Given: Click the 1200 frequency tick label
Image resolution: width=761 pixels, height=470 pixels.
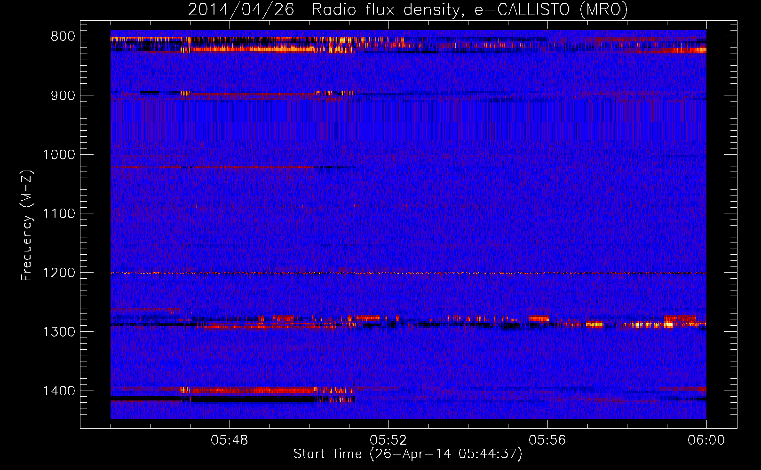Looking at the screenshot, I should [x=59, y=273].
